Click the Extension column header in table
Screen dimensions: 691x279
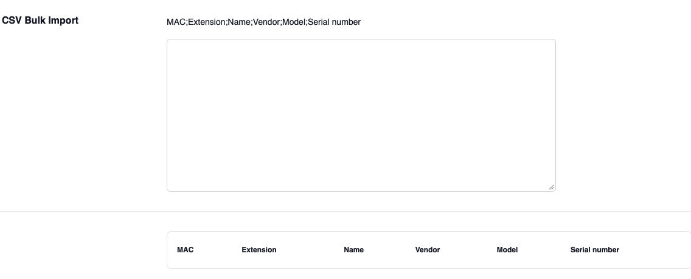point(259,250)
